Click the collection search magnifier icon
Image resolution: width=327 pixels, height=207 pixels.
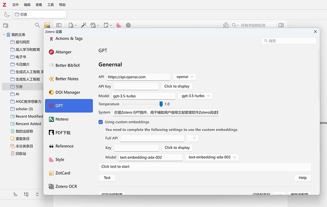(37, 25)
